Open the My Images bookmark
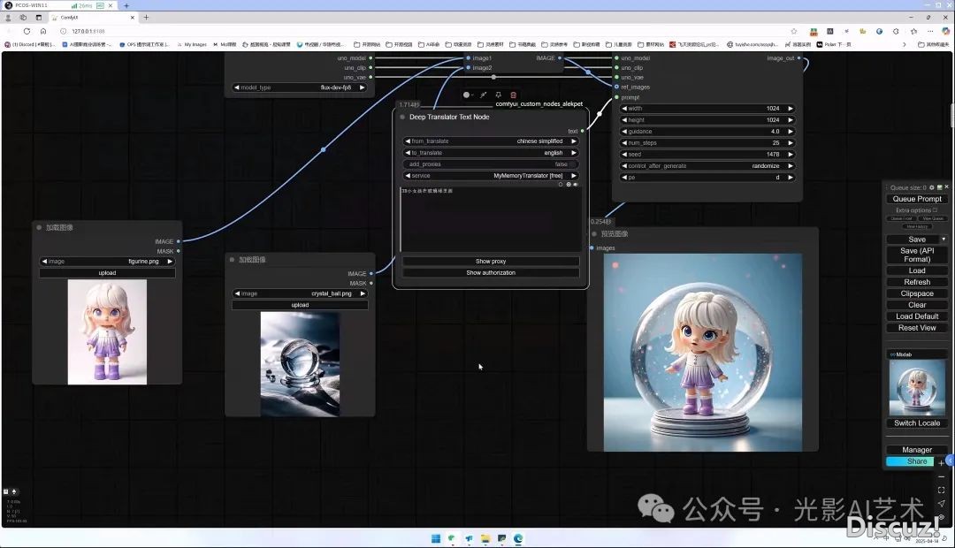 [192, 44]
